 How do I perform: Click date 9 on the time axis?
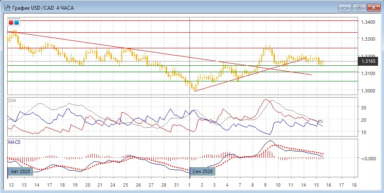pyautogui.click(x=265, y=186)
